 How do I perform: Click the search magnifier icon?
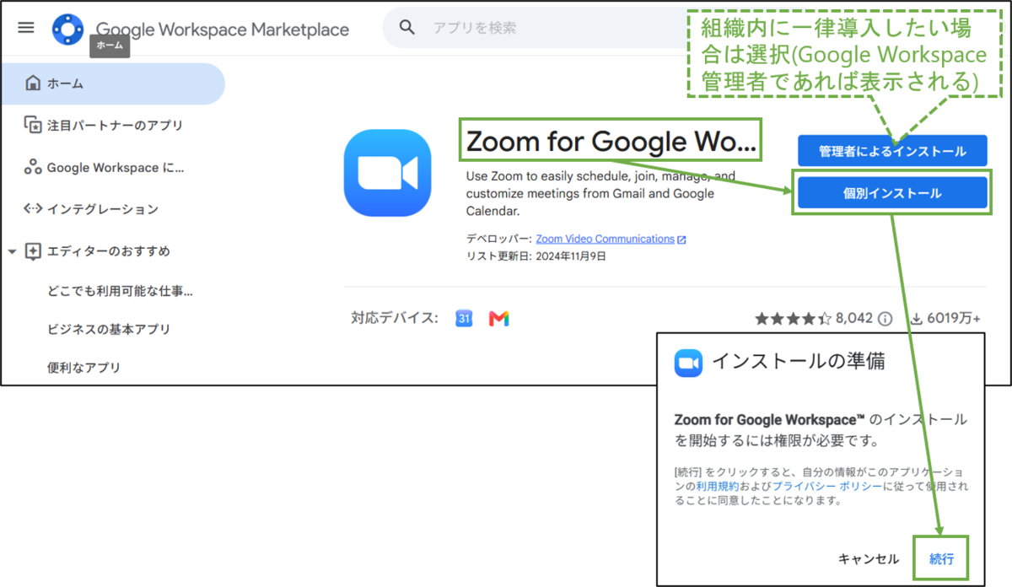(407, 28)
